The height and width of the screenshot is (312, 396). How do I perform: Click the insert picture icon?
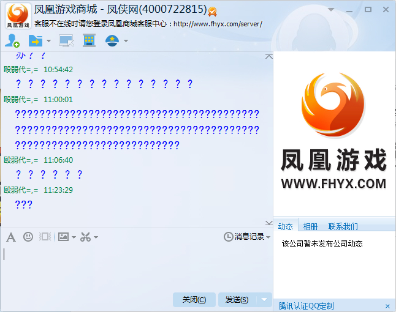coord(63,237)
